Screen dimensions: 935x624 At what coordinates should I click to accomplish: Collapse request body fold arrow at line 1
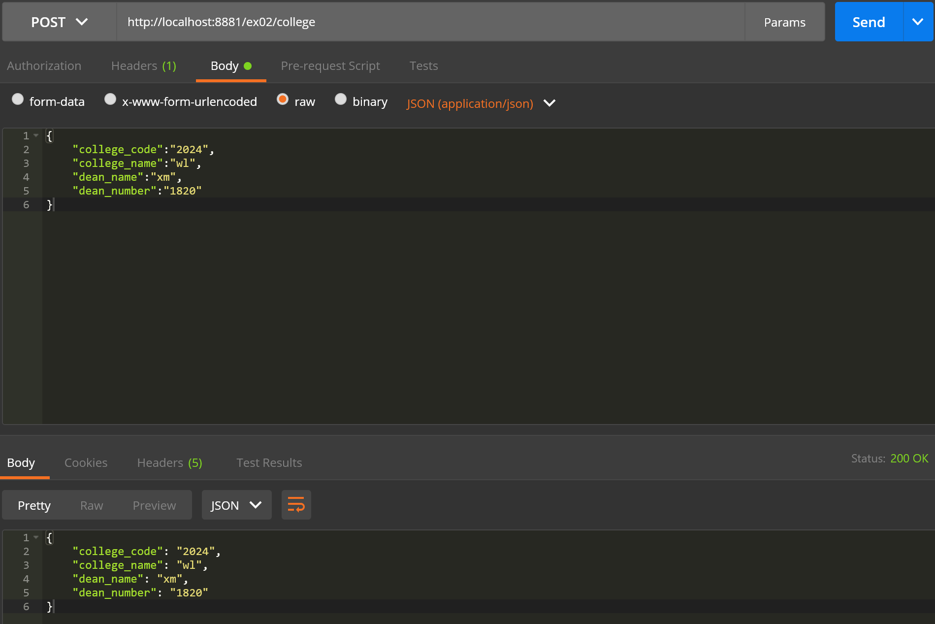(x=36, y=135)
